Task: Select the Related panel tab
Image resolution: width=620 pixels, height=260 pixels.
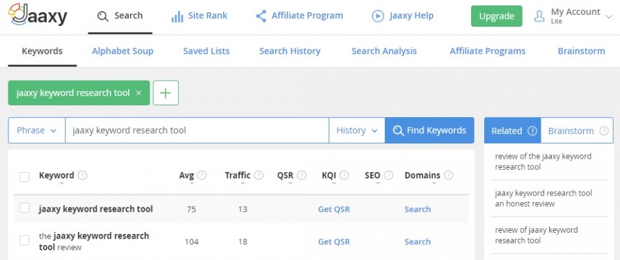Action: point(513,131)
